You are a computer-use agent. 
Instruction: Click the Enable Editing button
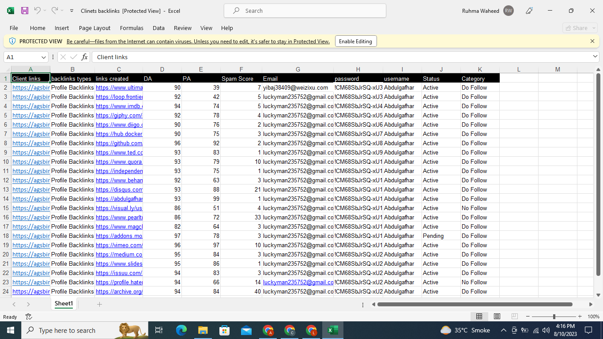pyautogui.click(x=355, y=41)
